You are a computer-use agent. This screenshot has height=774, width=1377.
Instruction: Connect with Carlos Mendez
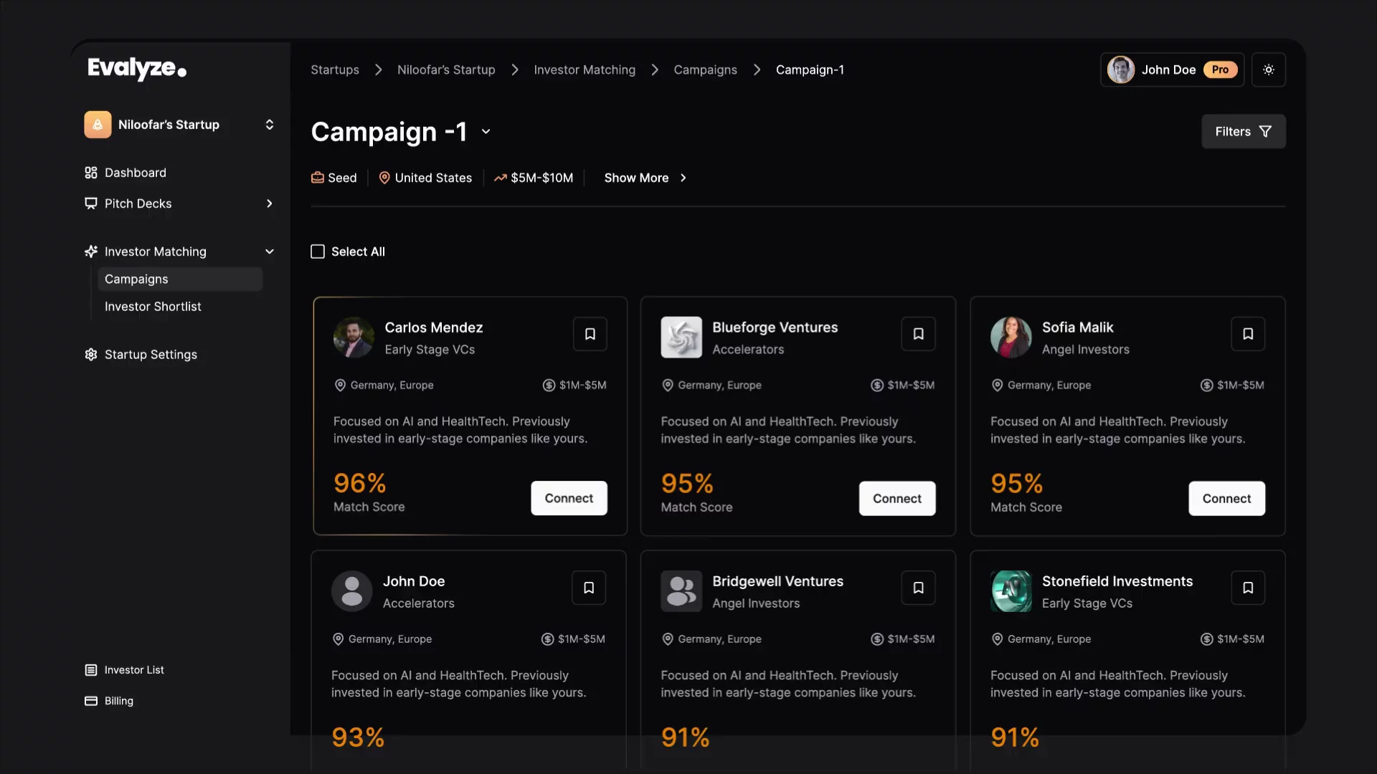click(569, 498)
